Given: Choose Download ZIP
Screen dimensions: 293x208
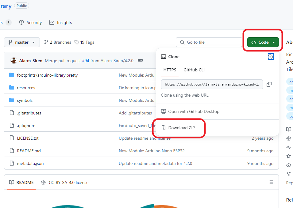Looking at the screenshot, I should (x=178, y=128).
